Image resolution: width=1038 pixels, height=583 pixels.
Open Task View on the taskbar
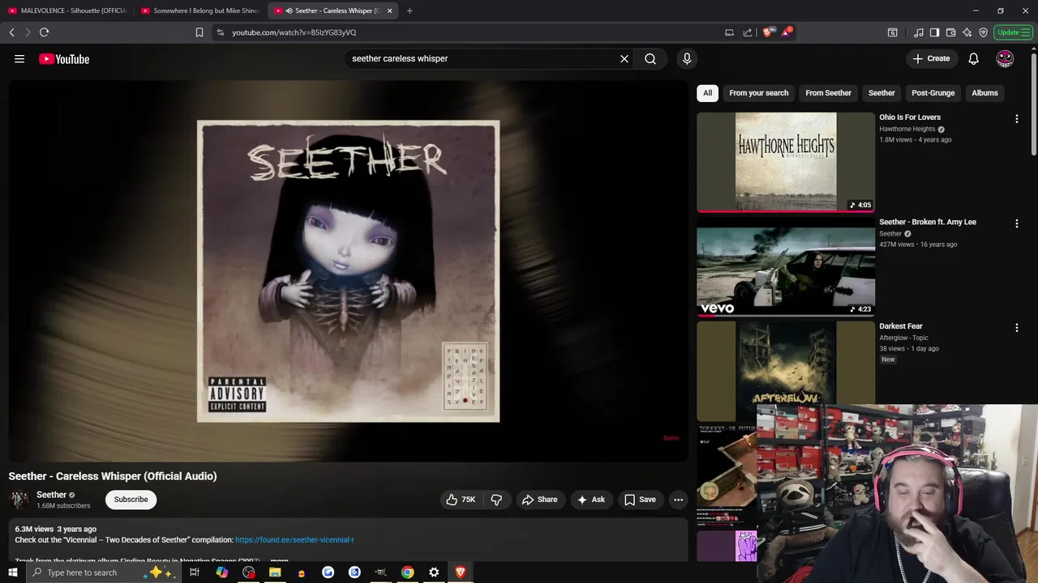coord(195,572)
